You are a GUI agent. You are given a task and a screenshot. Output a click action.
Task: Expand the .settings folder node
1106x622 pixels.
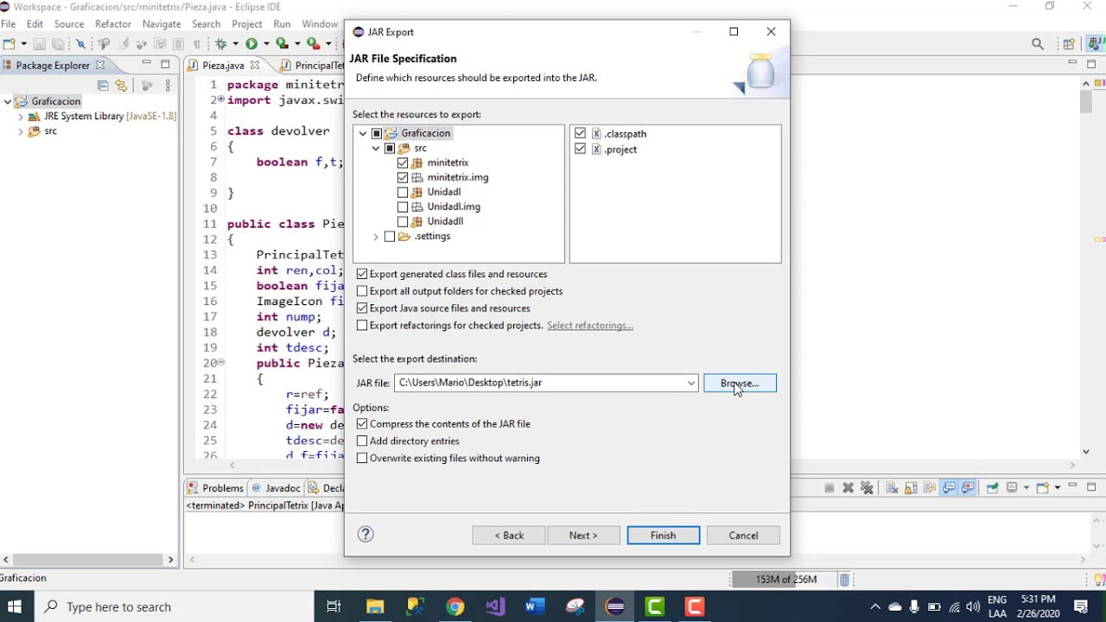click(376, 237)
